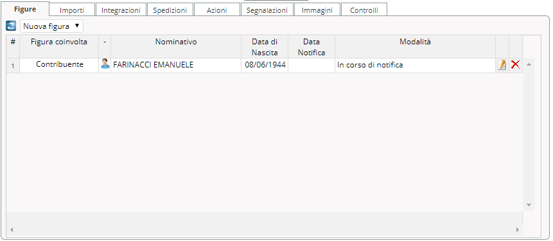
Task: Switch to the Importi tab
Action: click(x=72, y=10)
